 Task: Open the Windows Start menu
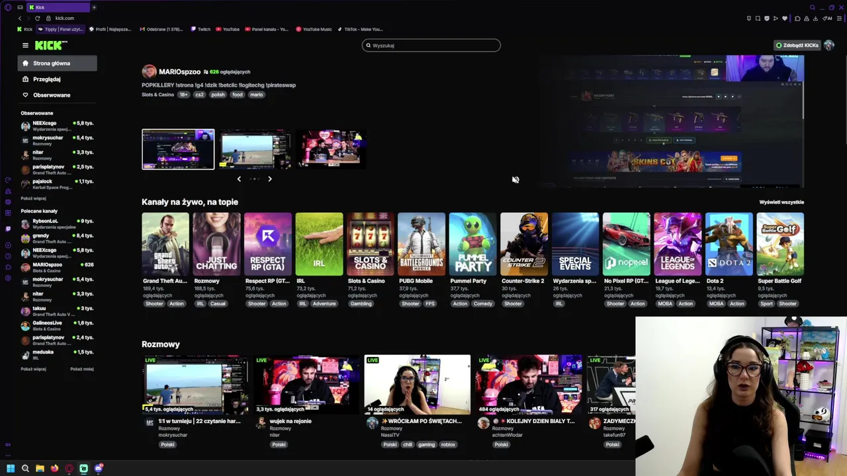pyautogui.click(x=11, y=468)
